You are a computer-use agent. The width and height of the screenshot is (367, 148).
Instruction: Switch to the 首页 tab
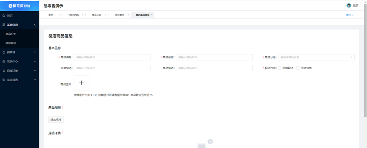[x=51, y=15]
